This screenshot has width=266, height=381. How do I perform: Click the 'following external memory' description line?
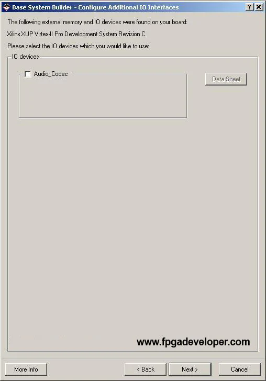pyautogui.click(x=97, y=22)
